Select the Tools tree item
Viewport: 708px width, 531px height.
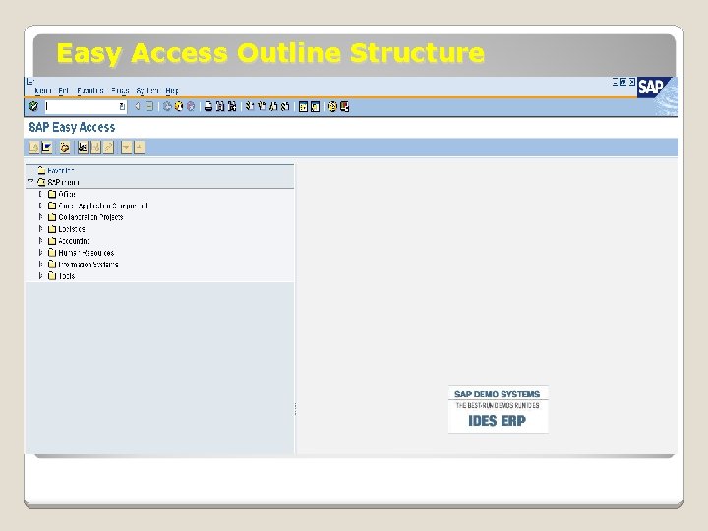point(67,276)
